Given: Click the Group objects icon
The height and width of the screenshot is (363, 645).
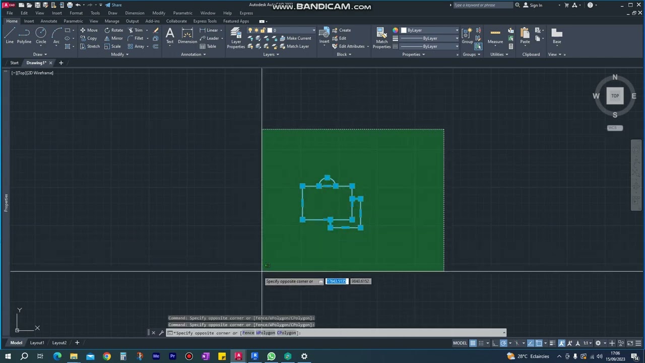Looking at the screenshot, I should coord(467,36).
